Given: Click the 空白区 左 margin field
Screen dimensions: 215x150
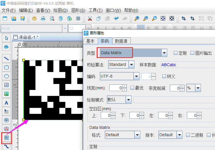Looking at the screenshot, I should [163, 115].
